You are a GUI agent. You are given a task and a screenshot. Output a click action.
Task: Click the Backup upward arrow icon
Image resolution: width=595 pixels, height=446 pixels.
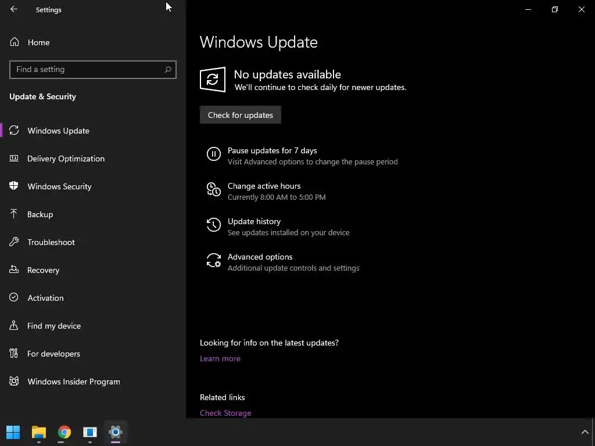coord(14,214)
